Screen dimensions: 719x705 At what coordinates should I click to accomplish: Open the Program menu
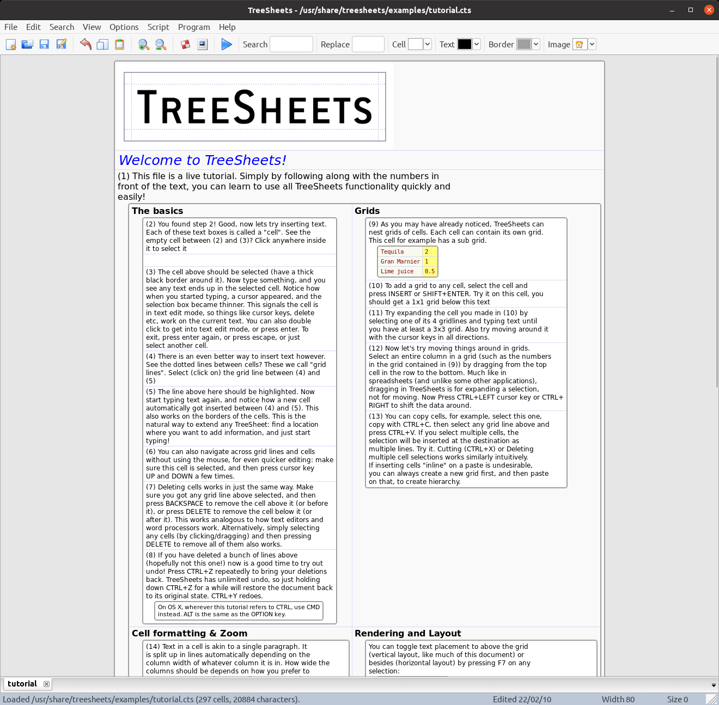(194, 27)
